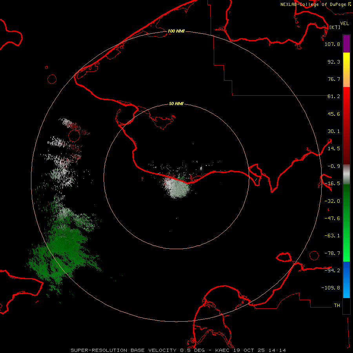Pick the purple segment of the color bar

(x=346, y=44)
